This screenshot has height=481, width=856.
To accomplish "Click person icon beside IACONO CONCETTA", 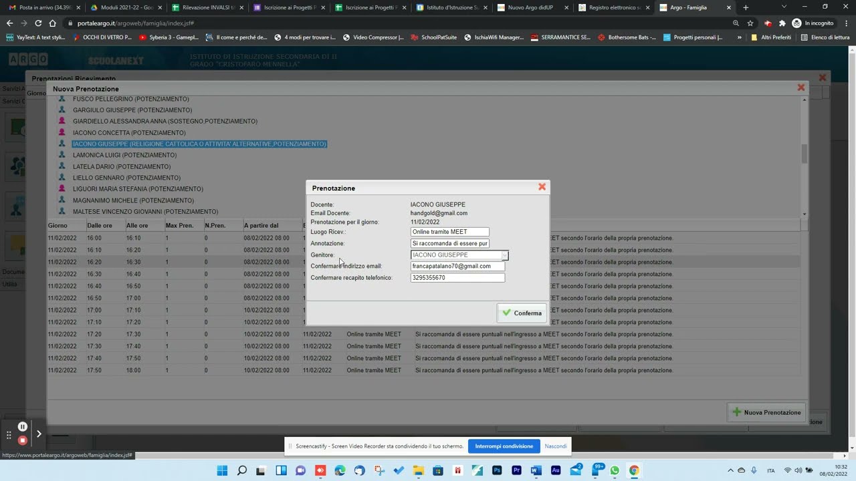I will tap(62, 132).
